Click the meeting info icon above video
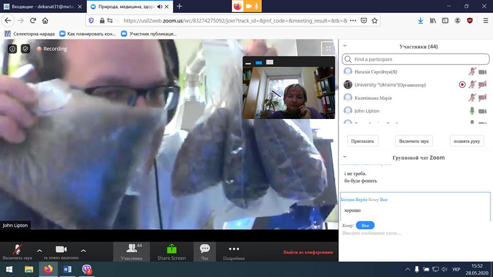 click(12, 49)
